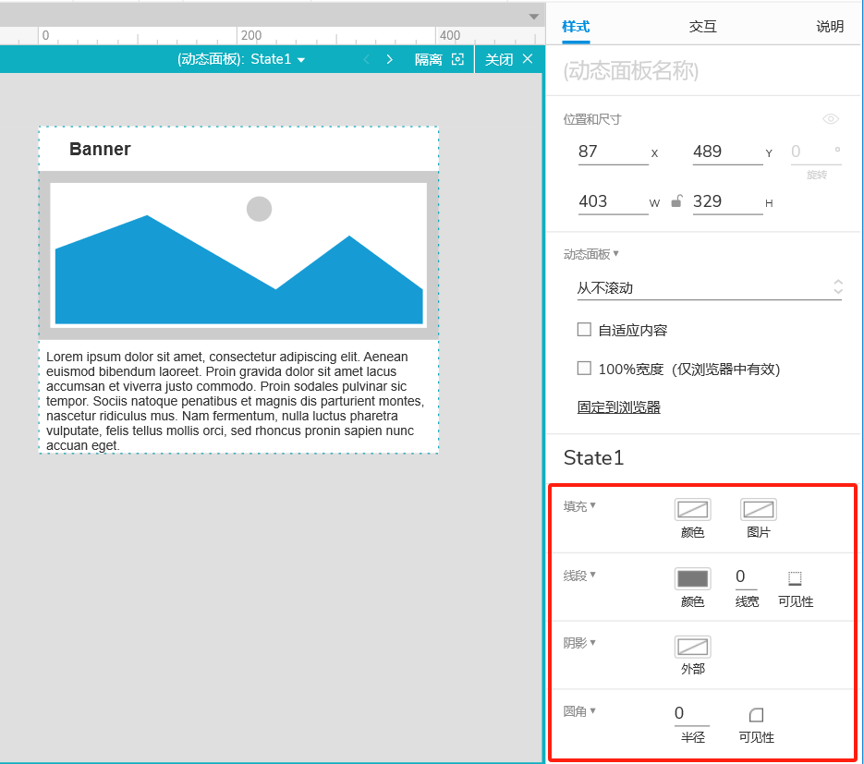Go to the next state arrow
864x764 pixels.
[x=390, y=59]
